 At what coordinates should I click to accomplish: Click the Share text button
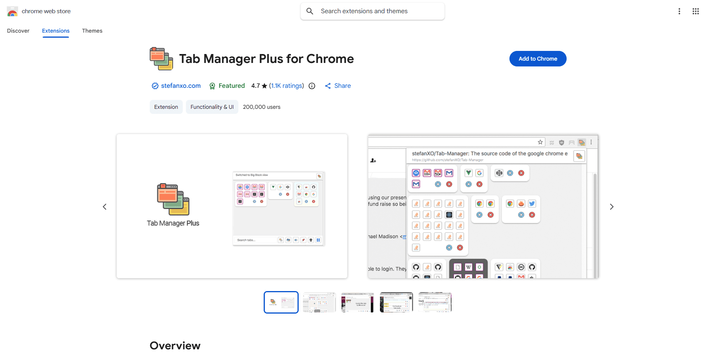point(343,86)
